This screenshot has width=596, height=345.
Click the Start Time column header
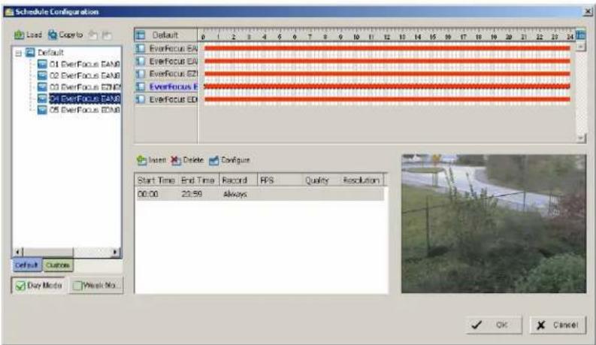click(156, 180)
